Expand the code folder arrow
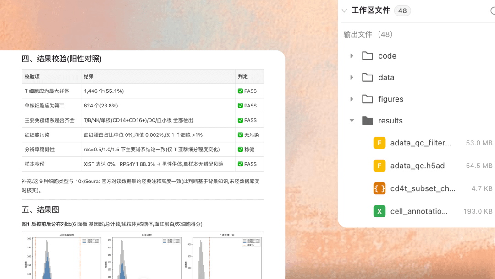This screenshot has height=279, width=495. pyautogui.click(x=352, y=56)
